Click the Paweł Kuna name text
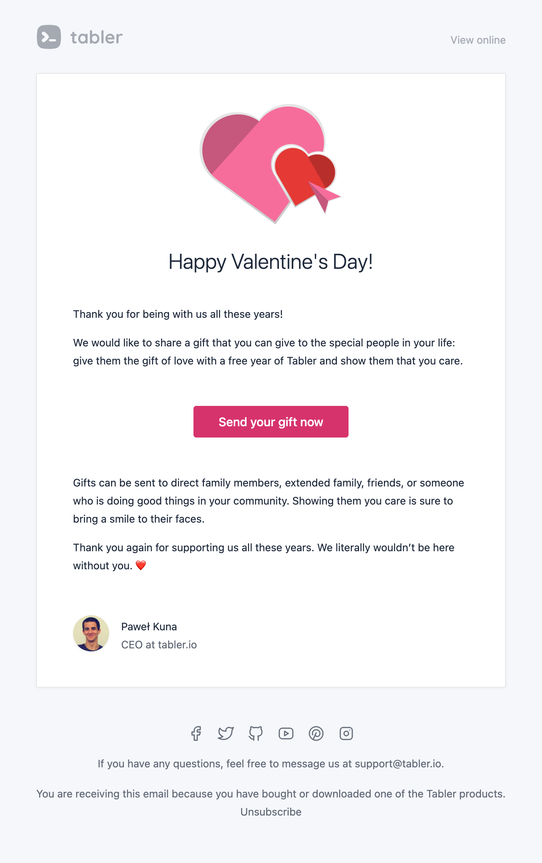This screenshot has width=542, height=863. coord(149,627)
